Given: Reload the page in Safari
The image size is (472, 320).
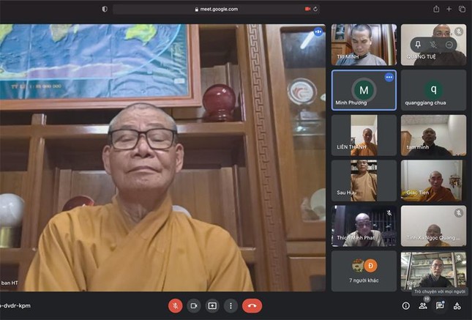Looking at the screenshot, I should tap(315, 9).
